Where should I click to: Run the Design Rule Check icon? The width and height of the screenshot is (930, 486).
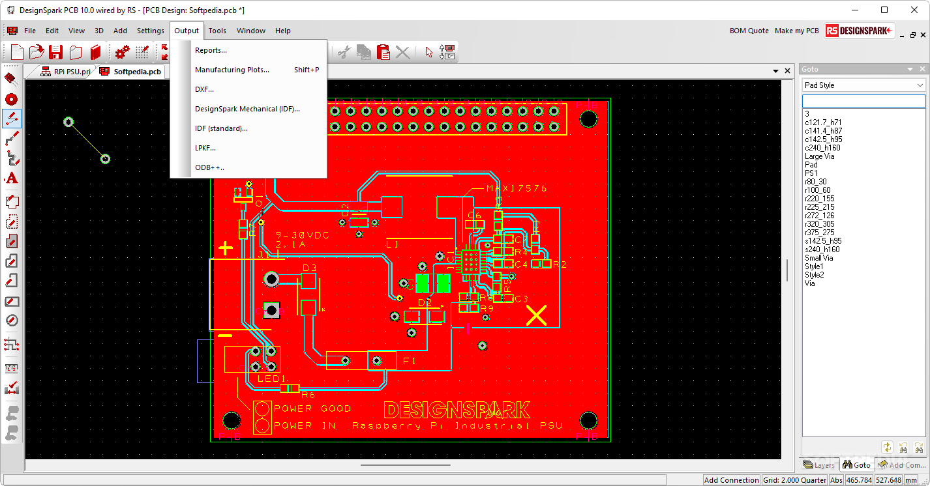11,388
